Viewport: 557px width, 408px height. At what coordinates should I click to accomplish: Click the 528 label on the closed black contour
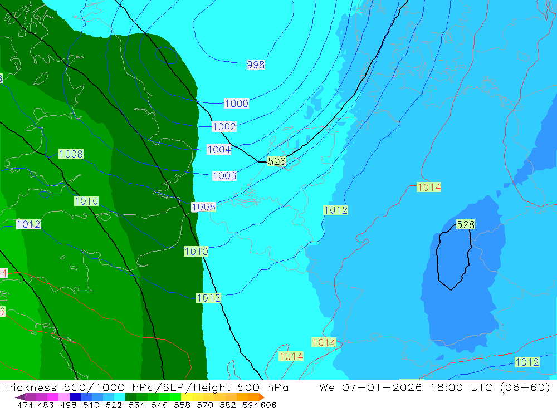(465, 224)
